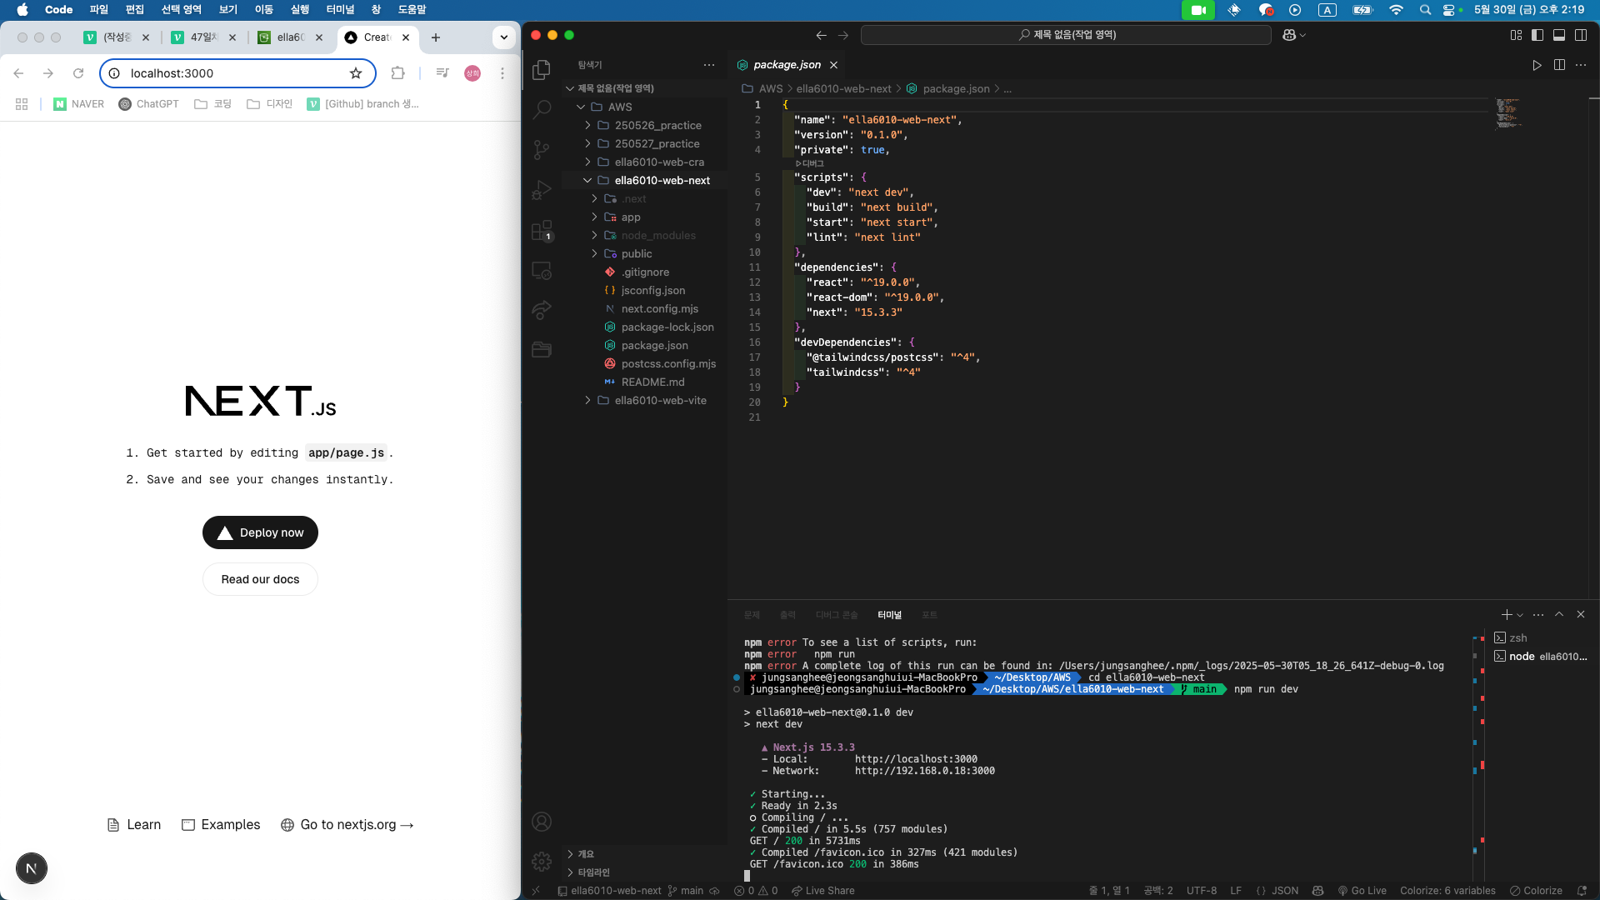This screenshot has height=900, width=1600.
Task: Click Run play icon in editor title
Action: 1537,65
